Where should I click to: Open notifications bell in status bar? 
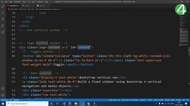(187, 100)
